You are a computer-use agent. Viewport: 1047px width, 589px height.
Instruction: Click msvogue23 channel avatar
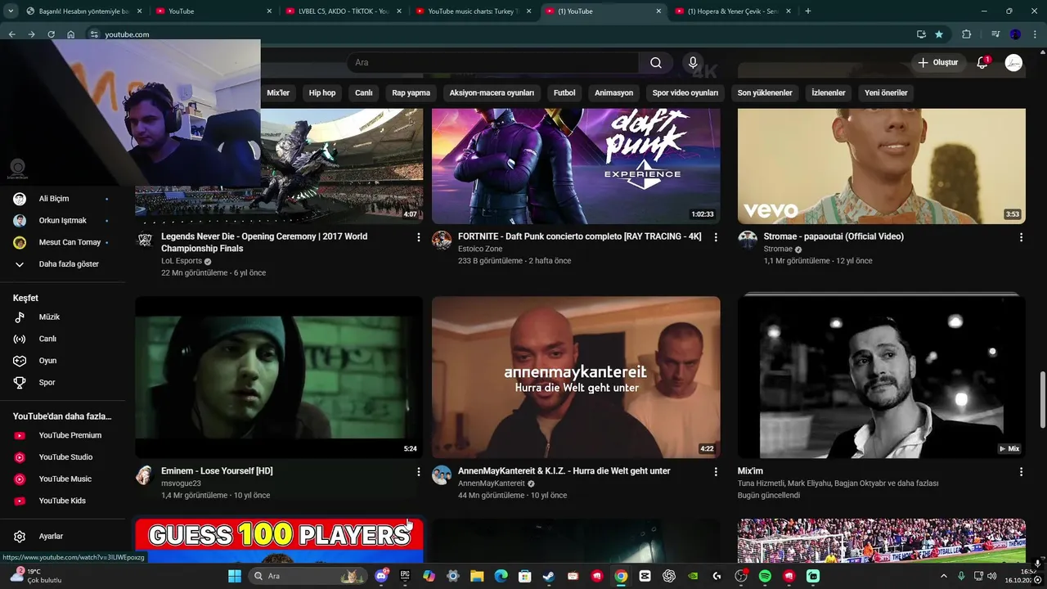point(145,474)
